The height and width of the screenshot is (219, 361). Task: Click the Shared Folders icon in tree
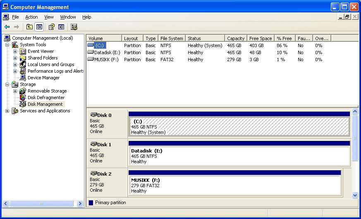[23, 58]
